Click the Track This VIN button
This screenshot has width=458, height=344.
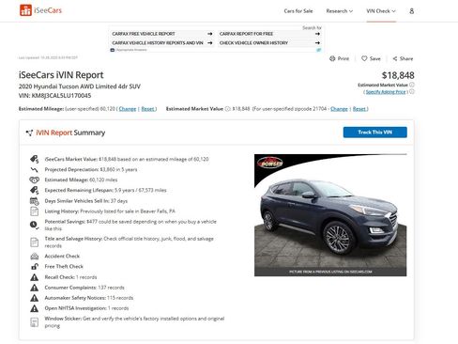375,133
